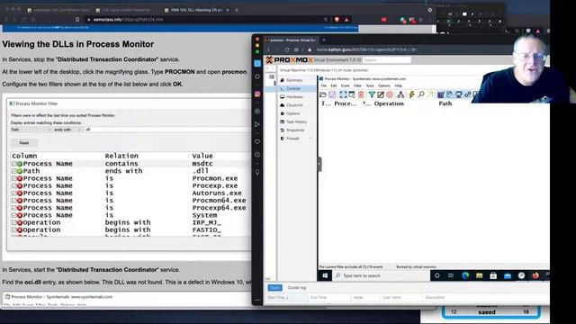Open Filter menu in Process Monitor
This screenshot has height=324, width=576.
click(357, 85)
